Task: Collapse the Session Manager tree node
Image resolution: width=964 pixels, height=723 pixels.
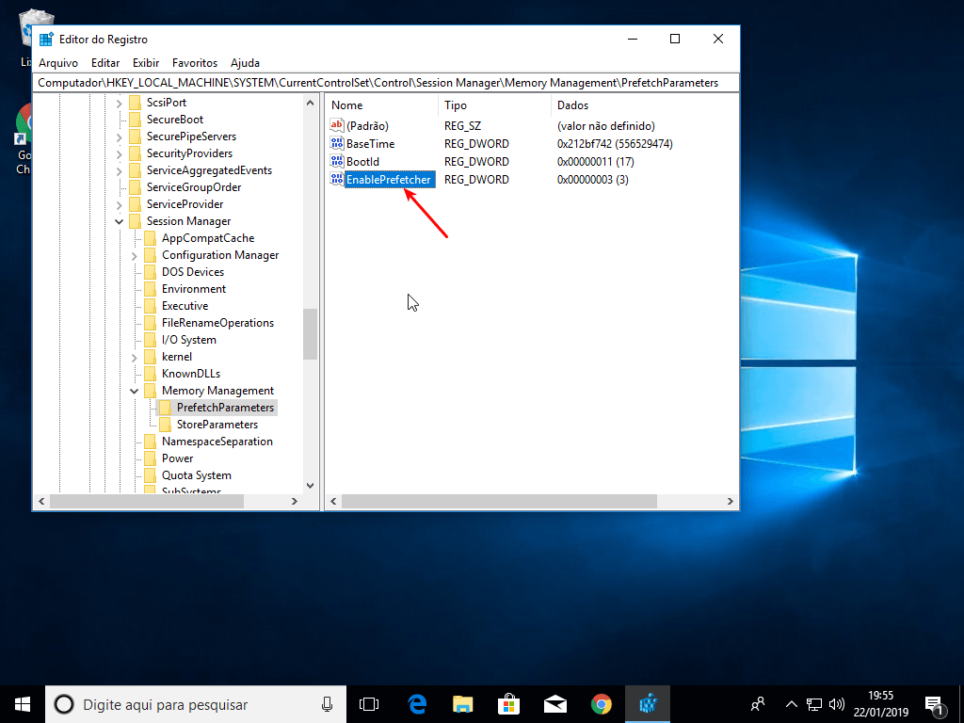Action: pos(119,220)
